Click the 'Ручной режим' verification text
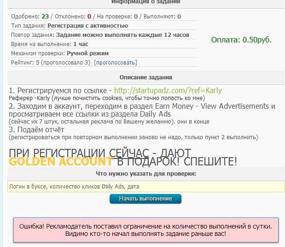 coord(87,53)
